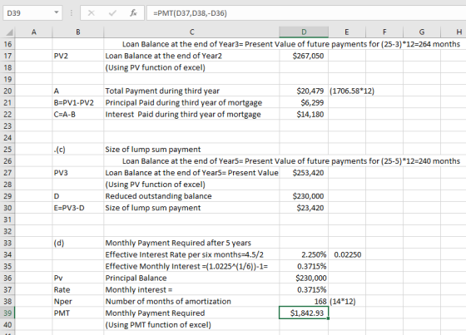Click the PMT label cell

click(78, 313)
